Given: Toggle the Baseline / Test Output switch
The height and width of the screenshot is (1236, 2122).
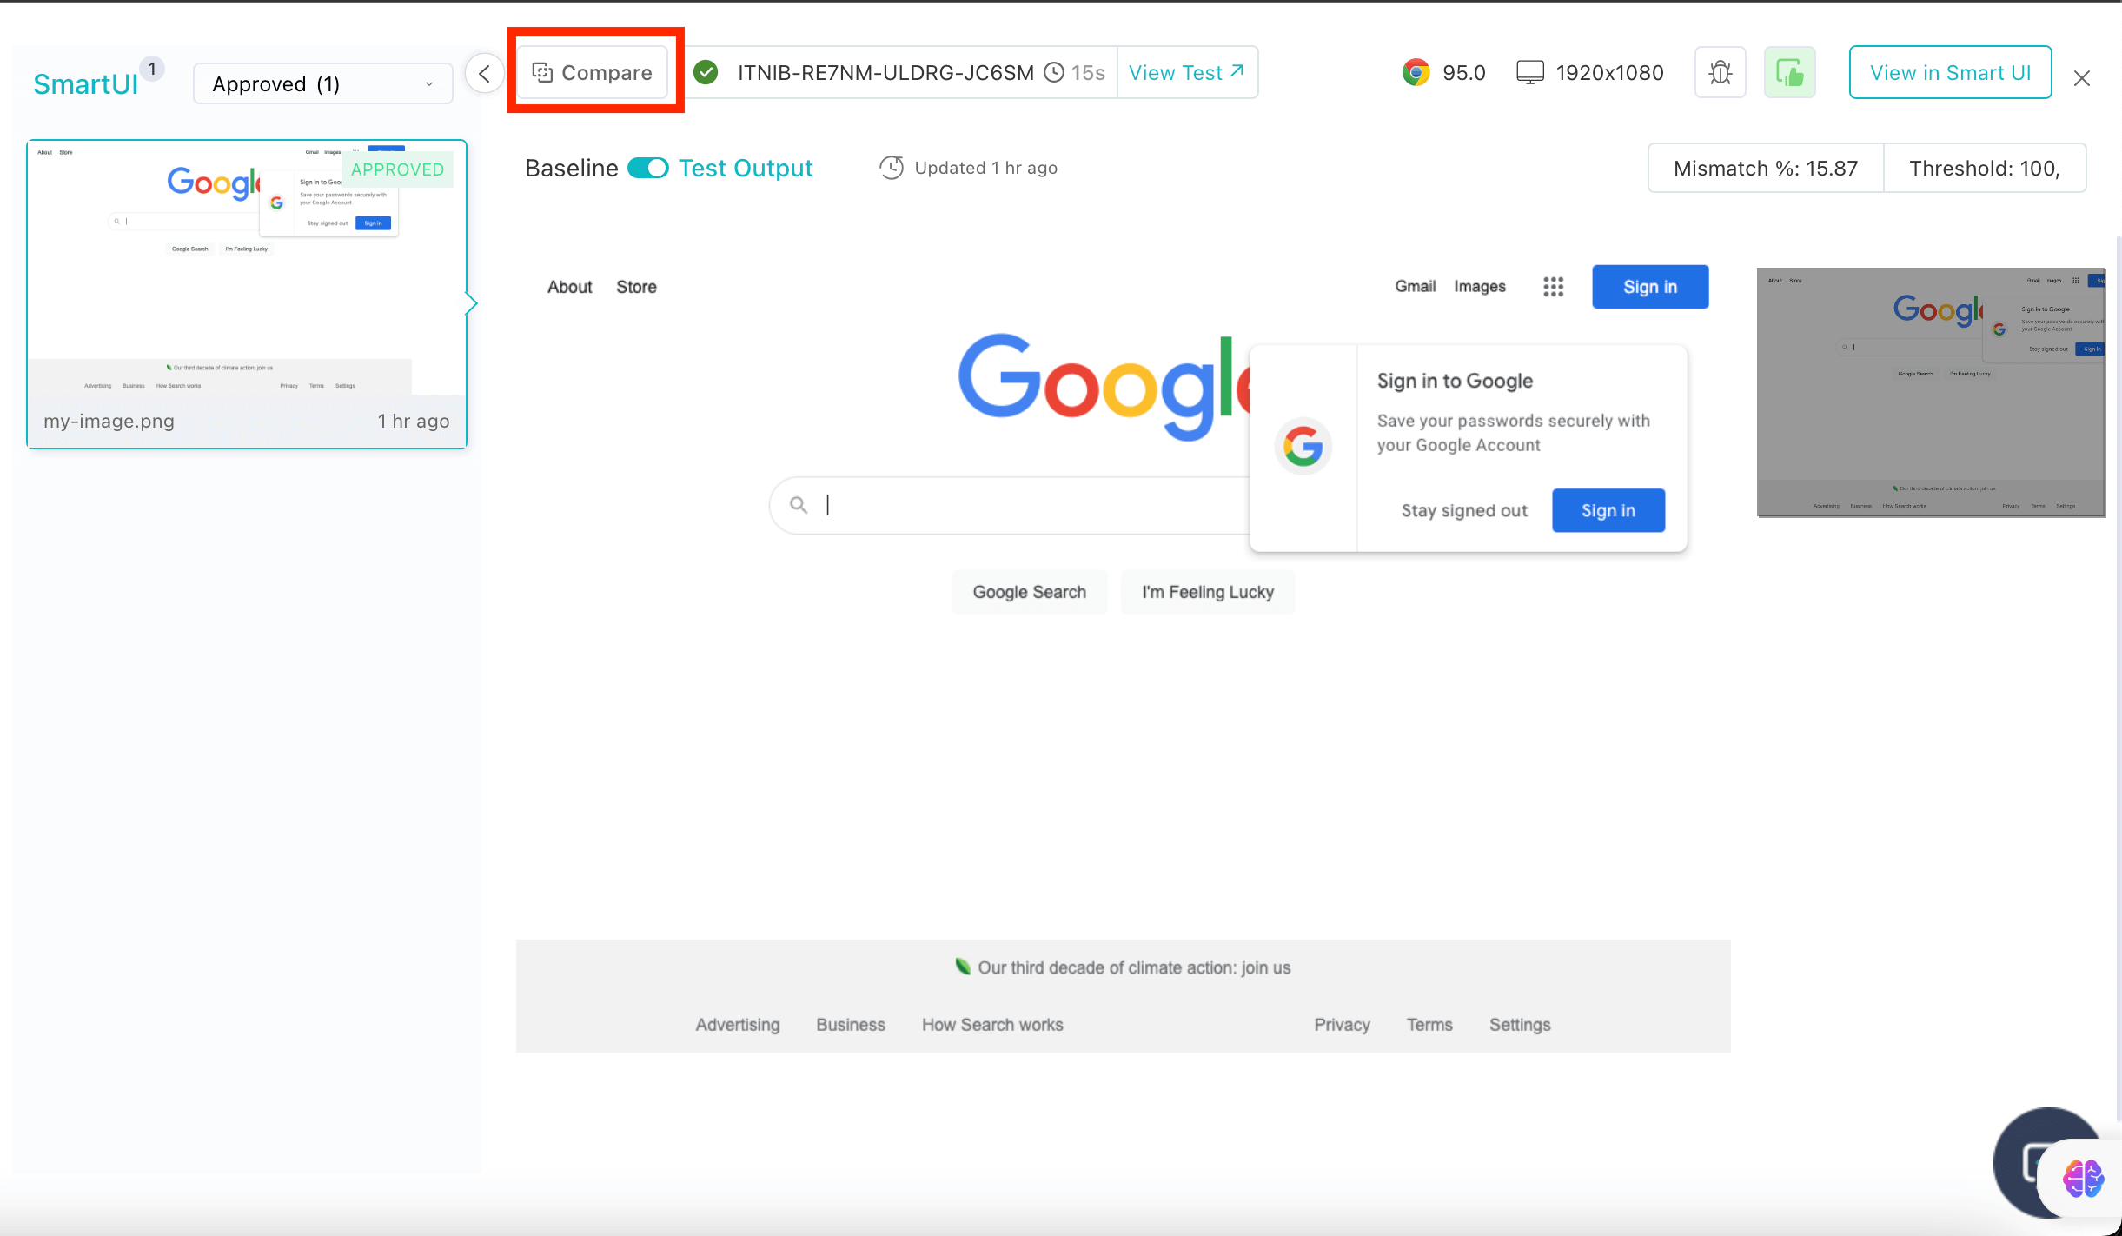Looking at the screenshot, I should point(647,168).
